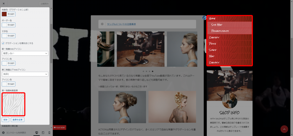Close the customizer with the X icon
The width and height of the screenshot is (293, 136).
point(3,3)
